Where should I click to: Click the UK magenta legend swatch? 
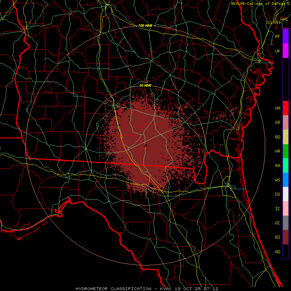[x=286, y=51]
